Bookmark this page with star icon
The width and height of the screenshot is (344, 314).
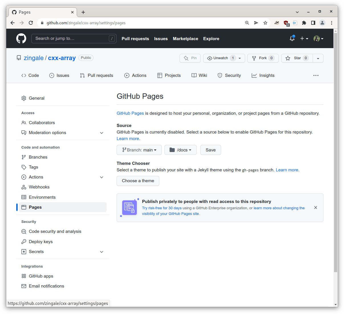click(265, 23)
